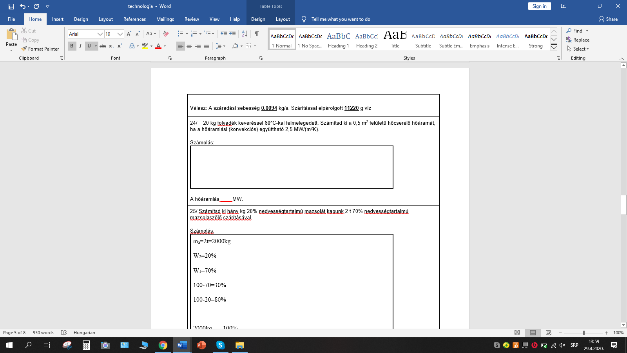Open the font name dropdown showing Arial
The width and height of the screenshot is (627, 353).
100,34
